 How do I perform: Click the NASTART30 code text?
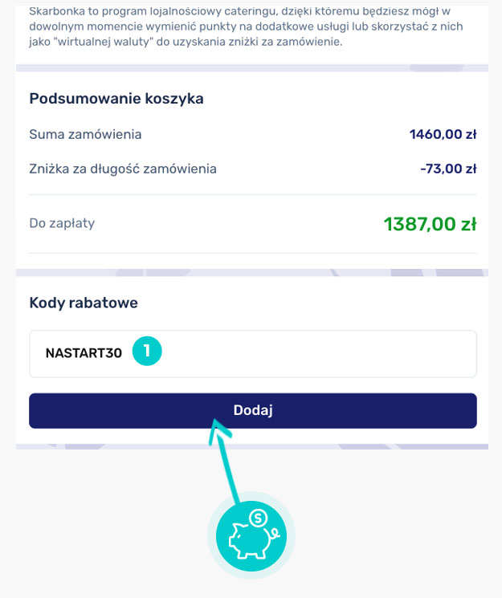(x=84, y=353)
